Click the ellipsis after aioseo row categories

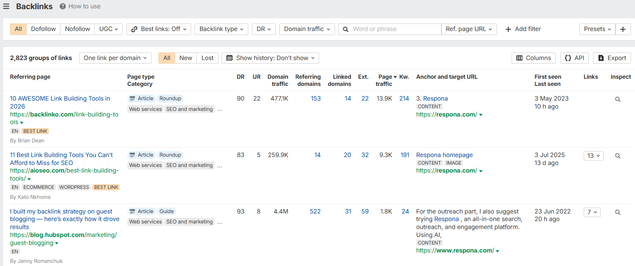(x=220, y=165)
